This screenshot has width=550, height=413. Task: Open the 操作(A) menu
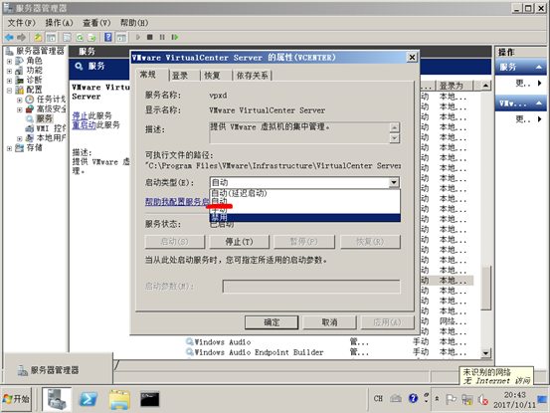[x=60, y=23]
